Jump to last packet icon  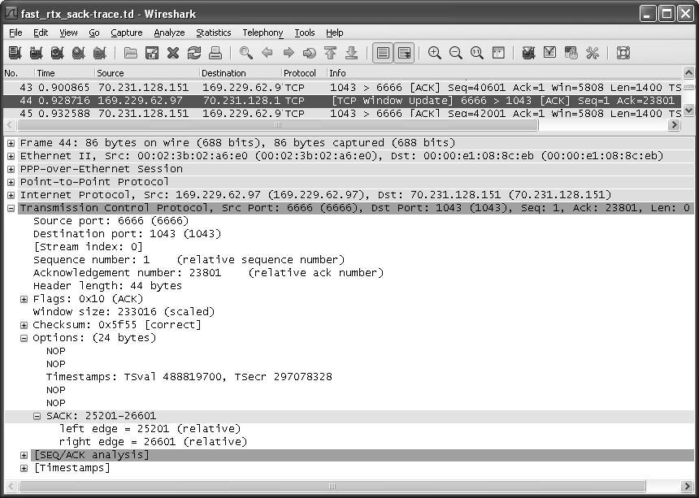pyautogui.click(x=352, y=53)
